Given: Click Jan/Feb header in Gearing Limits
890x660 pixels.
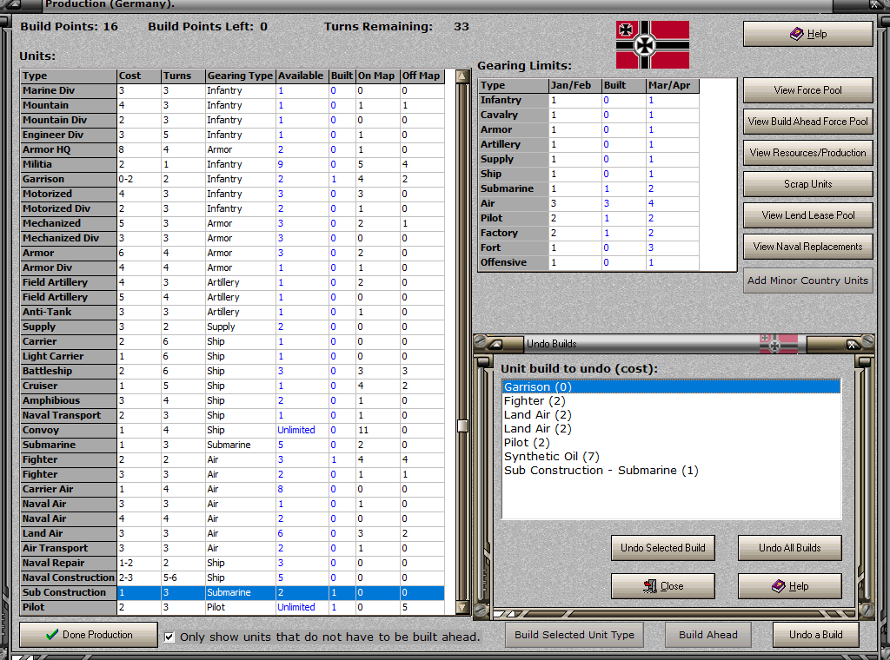Looking at the screenshot, I should [575, 86].
